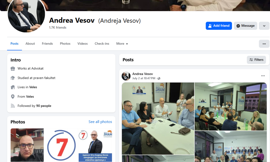
Task: Send a message via Message button
Action: (245, 26)
